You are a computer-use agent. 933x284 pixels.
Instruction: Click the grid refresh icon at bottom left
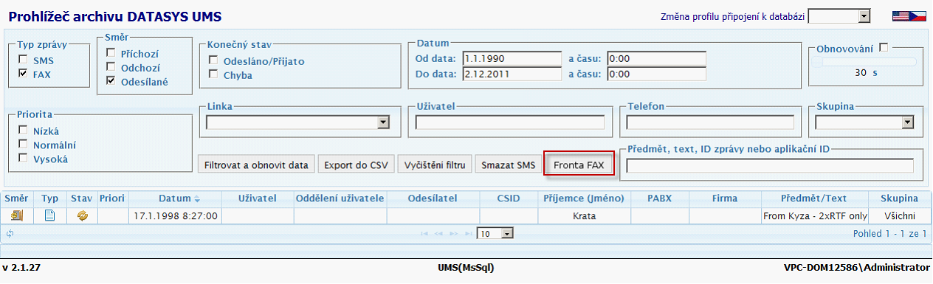(x=10, y=233)
